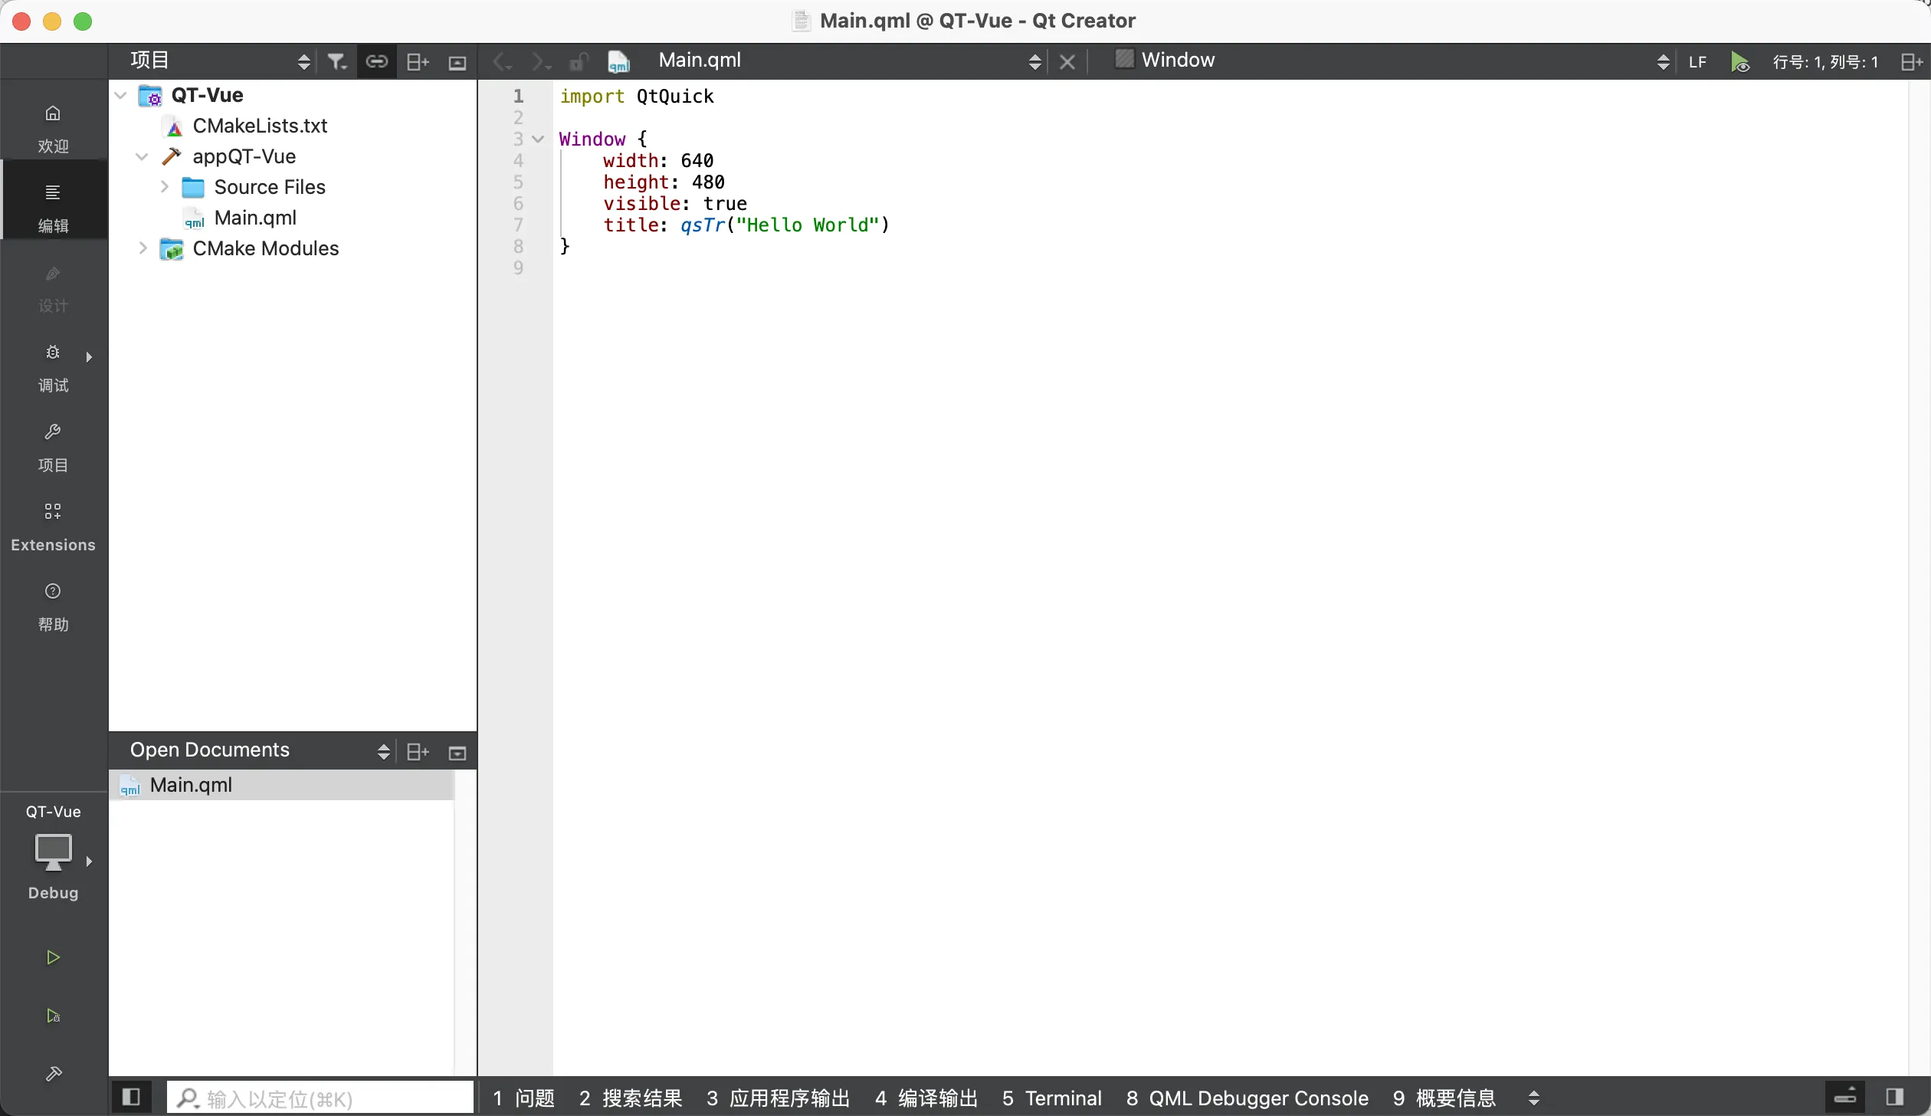Split the Projects side panel
Image resolution: width=1931 pixels, height=1116 pixels.
coord(418,61)
